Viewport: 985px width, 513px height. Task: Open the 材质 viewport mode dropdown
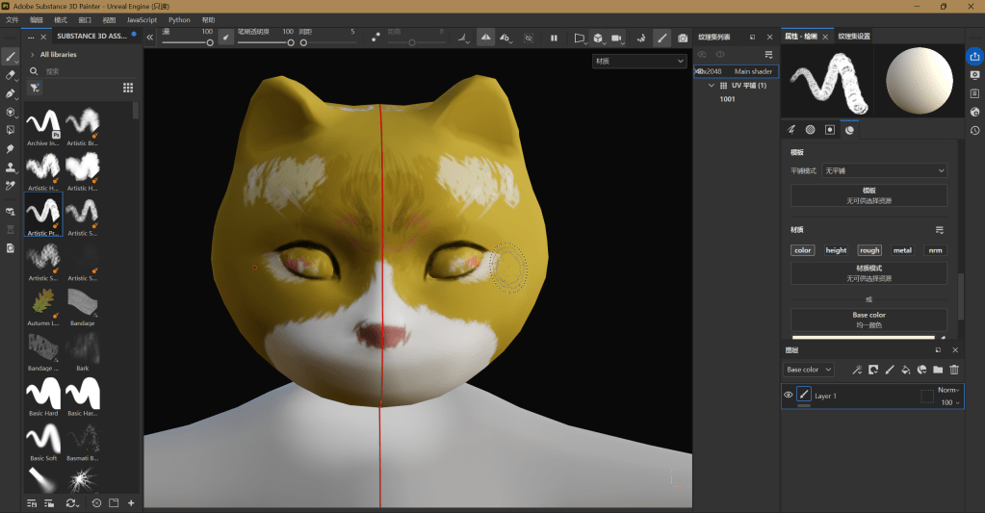pos(639,61)
